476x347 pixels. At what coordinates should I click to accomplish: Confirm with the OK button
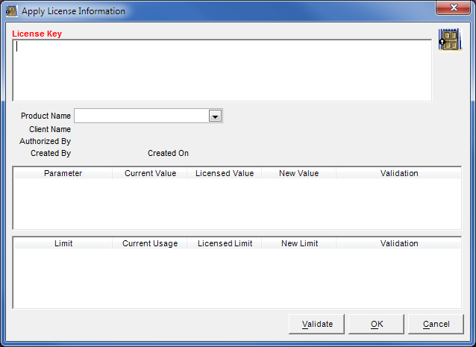(377, 324)
